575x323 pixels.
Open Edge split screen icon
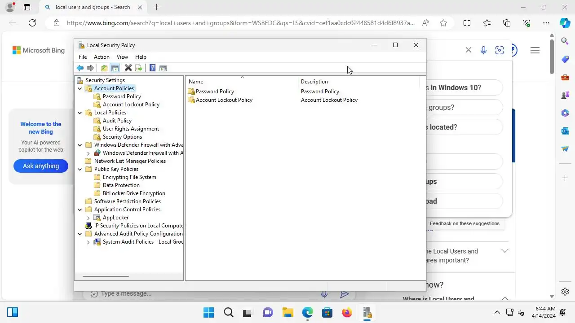[467, 23]
